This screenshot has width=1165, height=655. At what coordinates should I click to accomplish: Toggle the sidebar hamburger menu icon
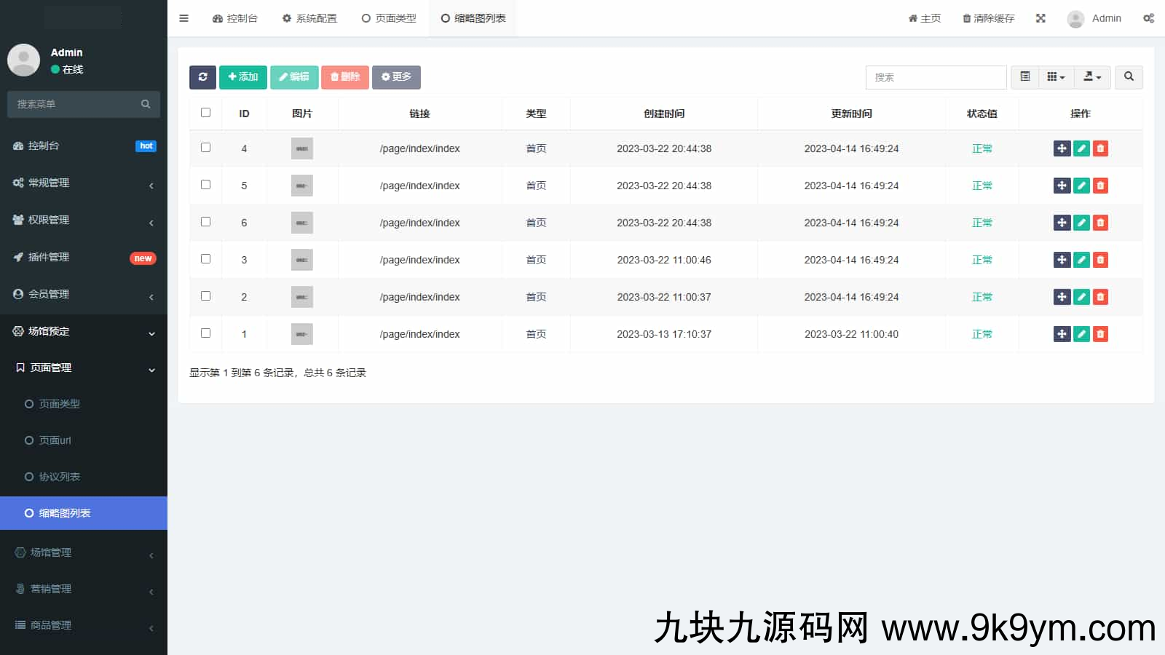coord(183,18)
